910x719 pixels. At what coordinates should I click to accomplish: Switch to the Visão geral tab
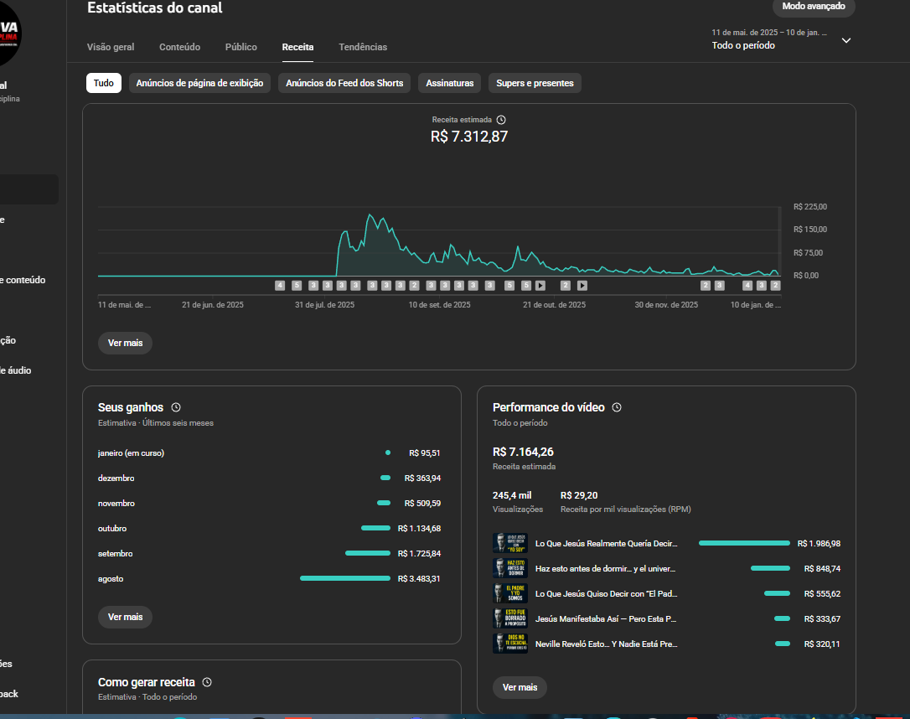111,47
